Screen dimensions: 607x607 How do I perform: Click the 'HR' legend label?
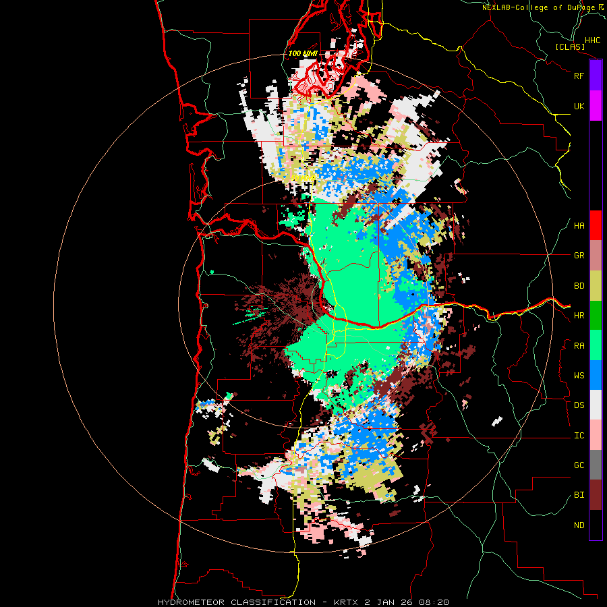(x=579, y=316)
